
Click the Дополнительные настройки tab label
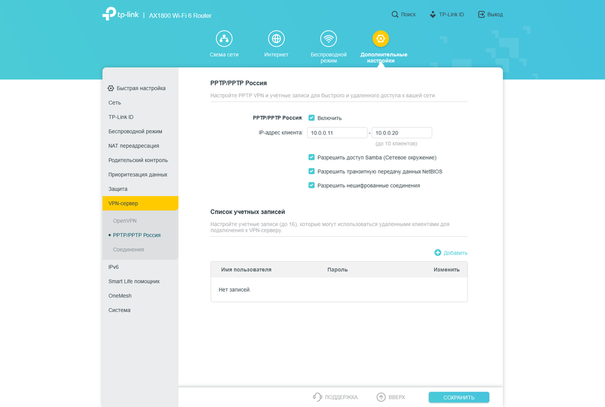(383, 58)
